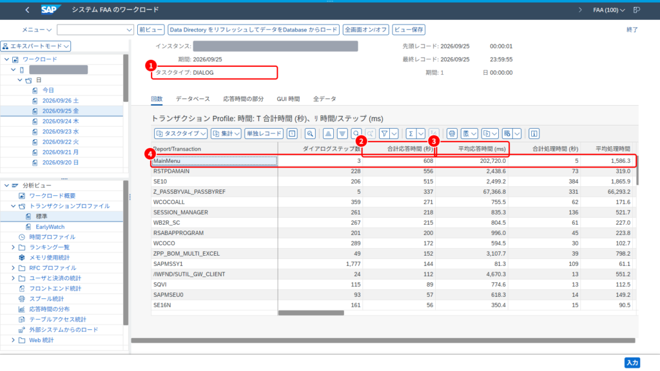Image resolution: width=660 pixels, height=371 pixels.
Task: Open the タスクタイプ dropdown in the toolbar
Action: (x=180, y=134)
